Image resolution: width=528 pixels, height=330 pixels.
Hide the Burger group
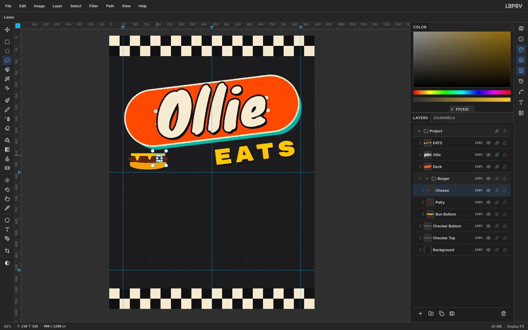(488, 179)
